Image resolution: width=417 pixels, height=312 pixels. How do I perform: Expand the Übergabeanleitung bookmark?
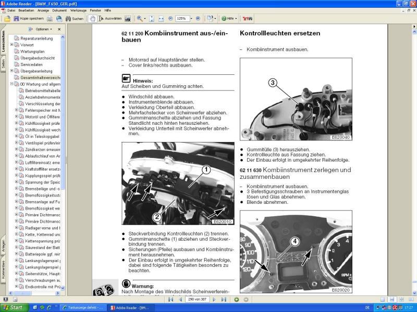tap(11, 71)
